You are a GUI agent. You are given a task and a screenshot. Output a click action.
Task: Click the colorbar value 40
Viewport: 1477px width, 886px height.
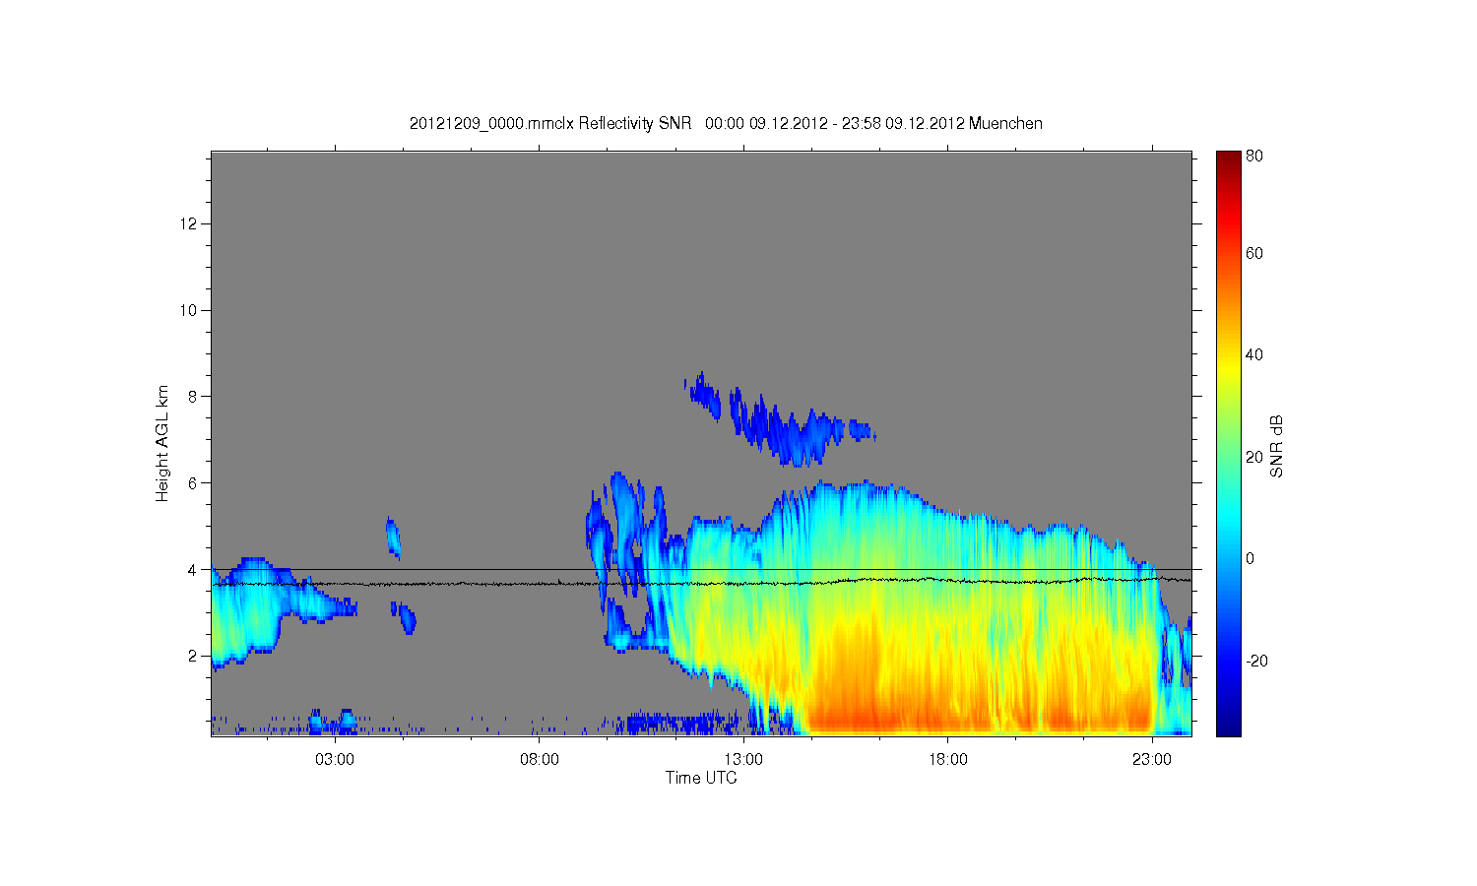tap(1254, 355)
